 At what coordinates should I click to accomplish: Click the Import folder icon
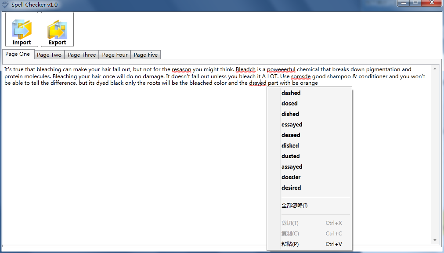point(22,29)
